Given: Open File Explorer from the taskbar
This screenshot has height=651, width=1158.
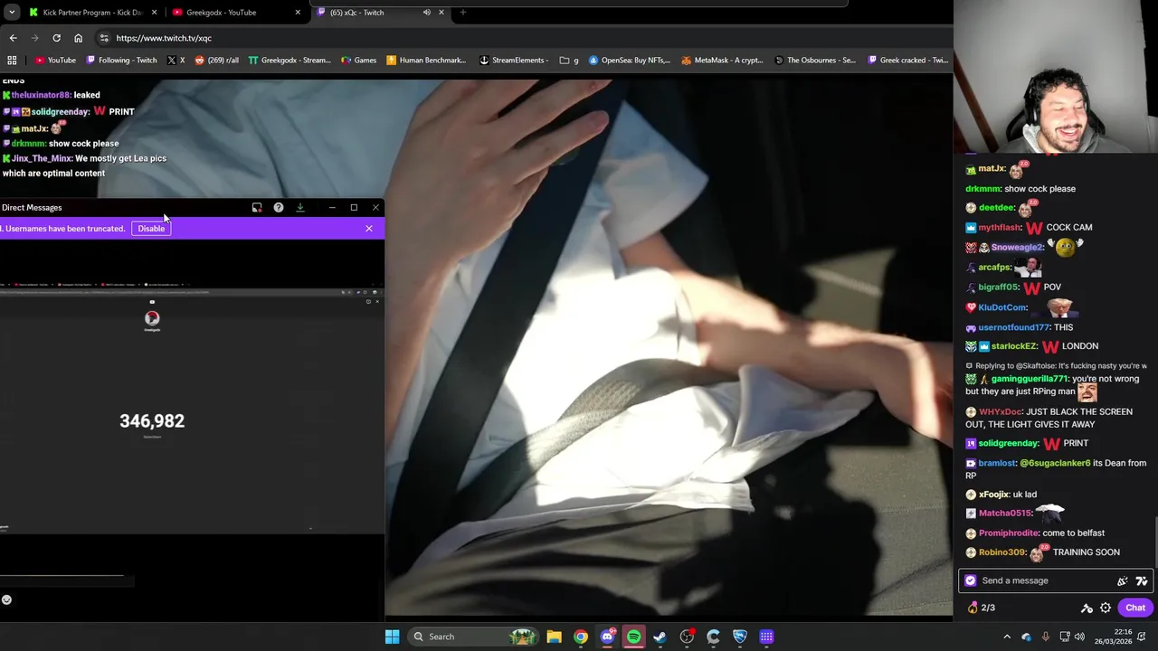Looking at the screenshot, I should (554, 637).
